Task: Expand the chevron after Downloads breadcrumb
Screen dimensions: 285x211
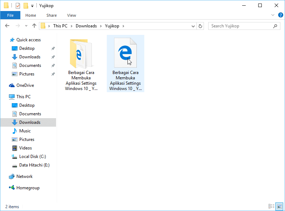Action: coord(101,26)
